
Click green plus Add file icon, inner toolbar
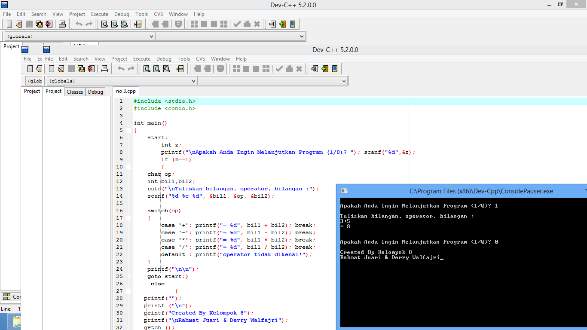[324, 69]
